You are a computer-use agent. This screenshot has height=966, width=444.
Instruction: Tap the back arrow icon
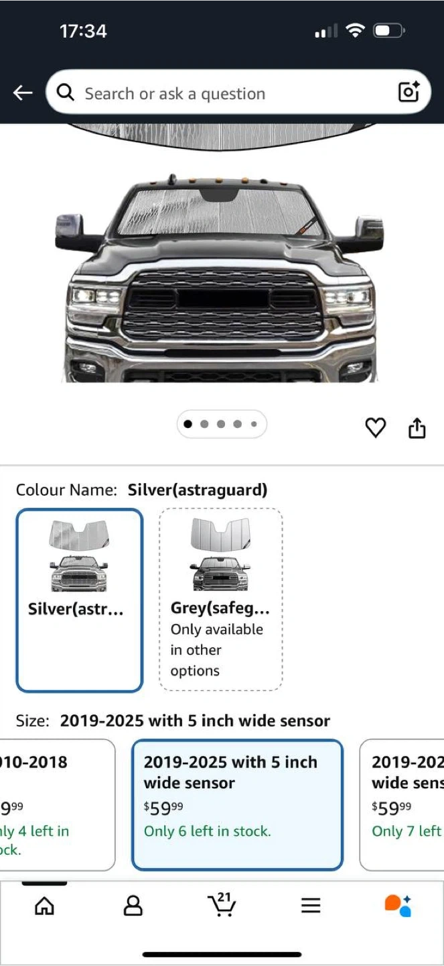tap(23, 93)
